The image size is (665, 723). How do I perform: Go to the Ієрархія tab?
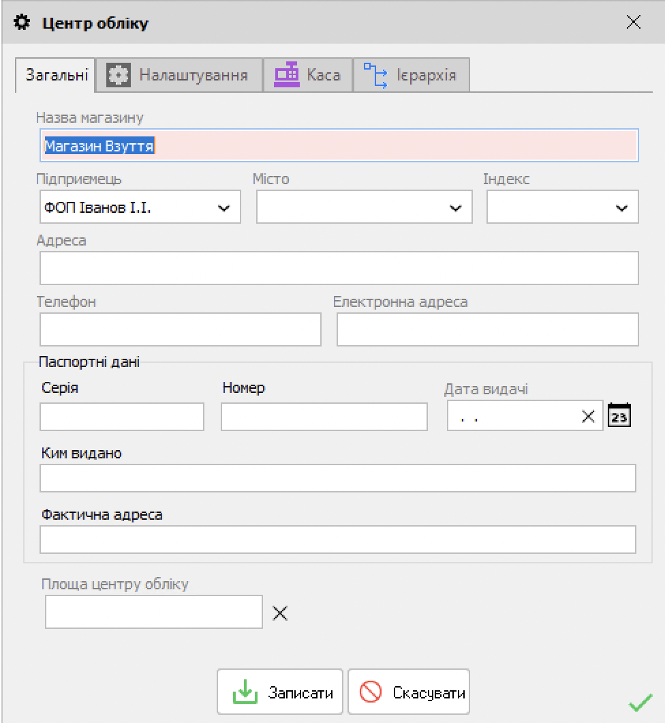point(411,75)
